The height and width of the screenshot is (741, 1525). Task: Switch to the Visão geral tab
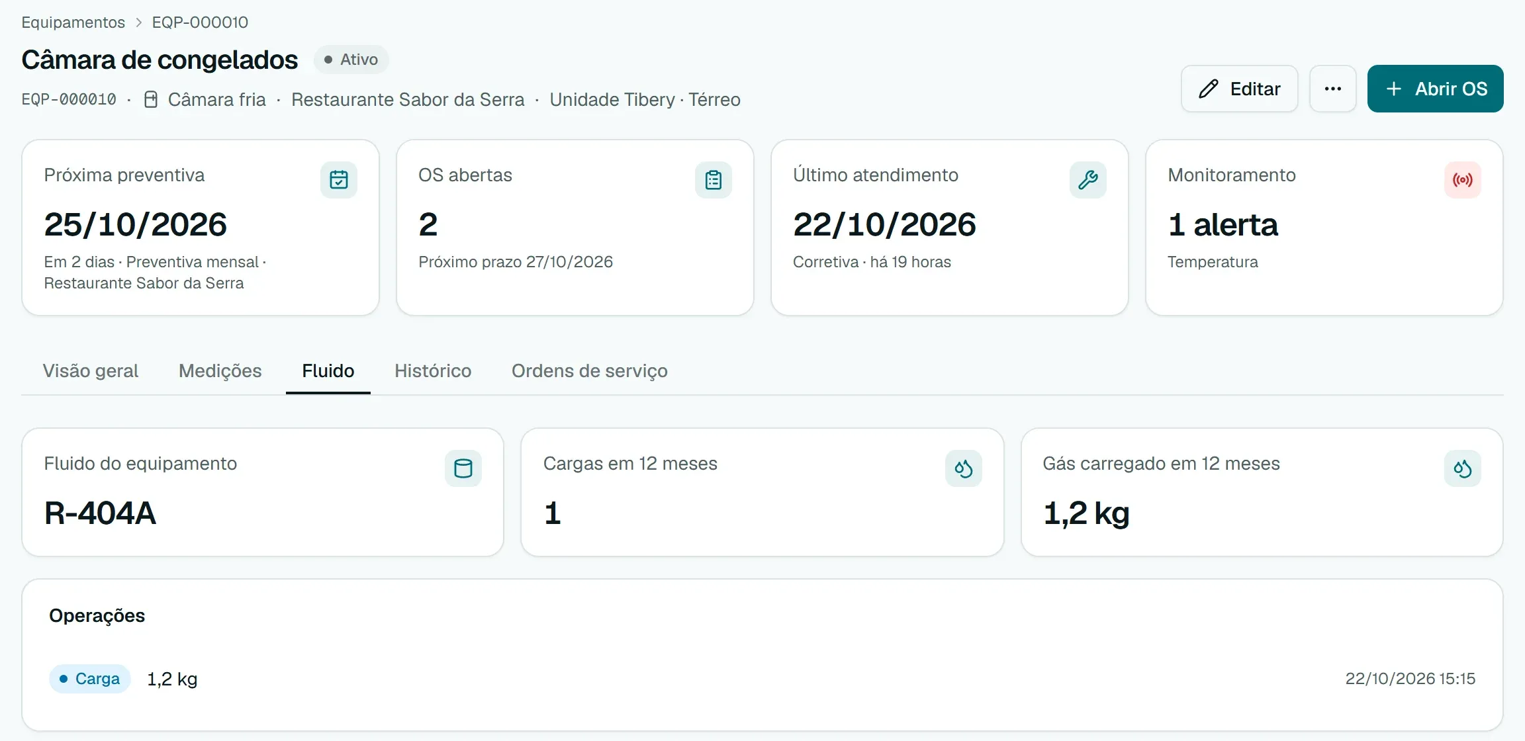[91, 370]
